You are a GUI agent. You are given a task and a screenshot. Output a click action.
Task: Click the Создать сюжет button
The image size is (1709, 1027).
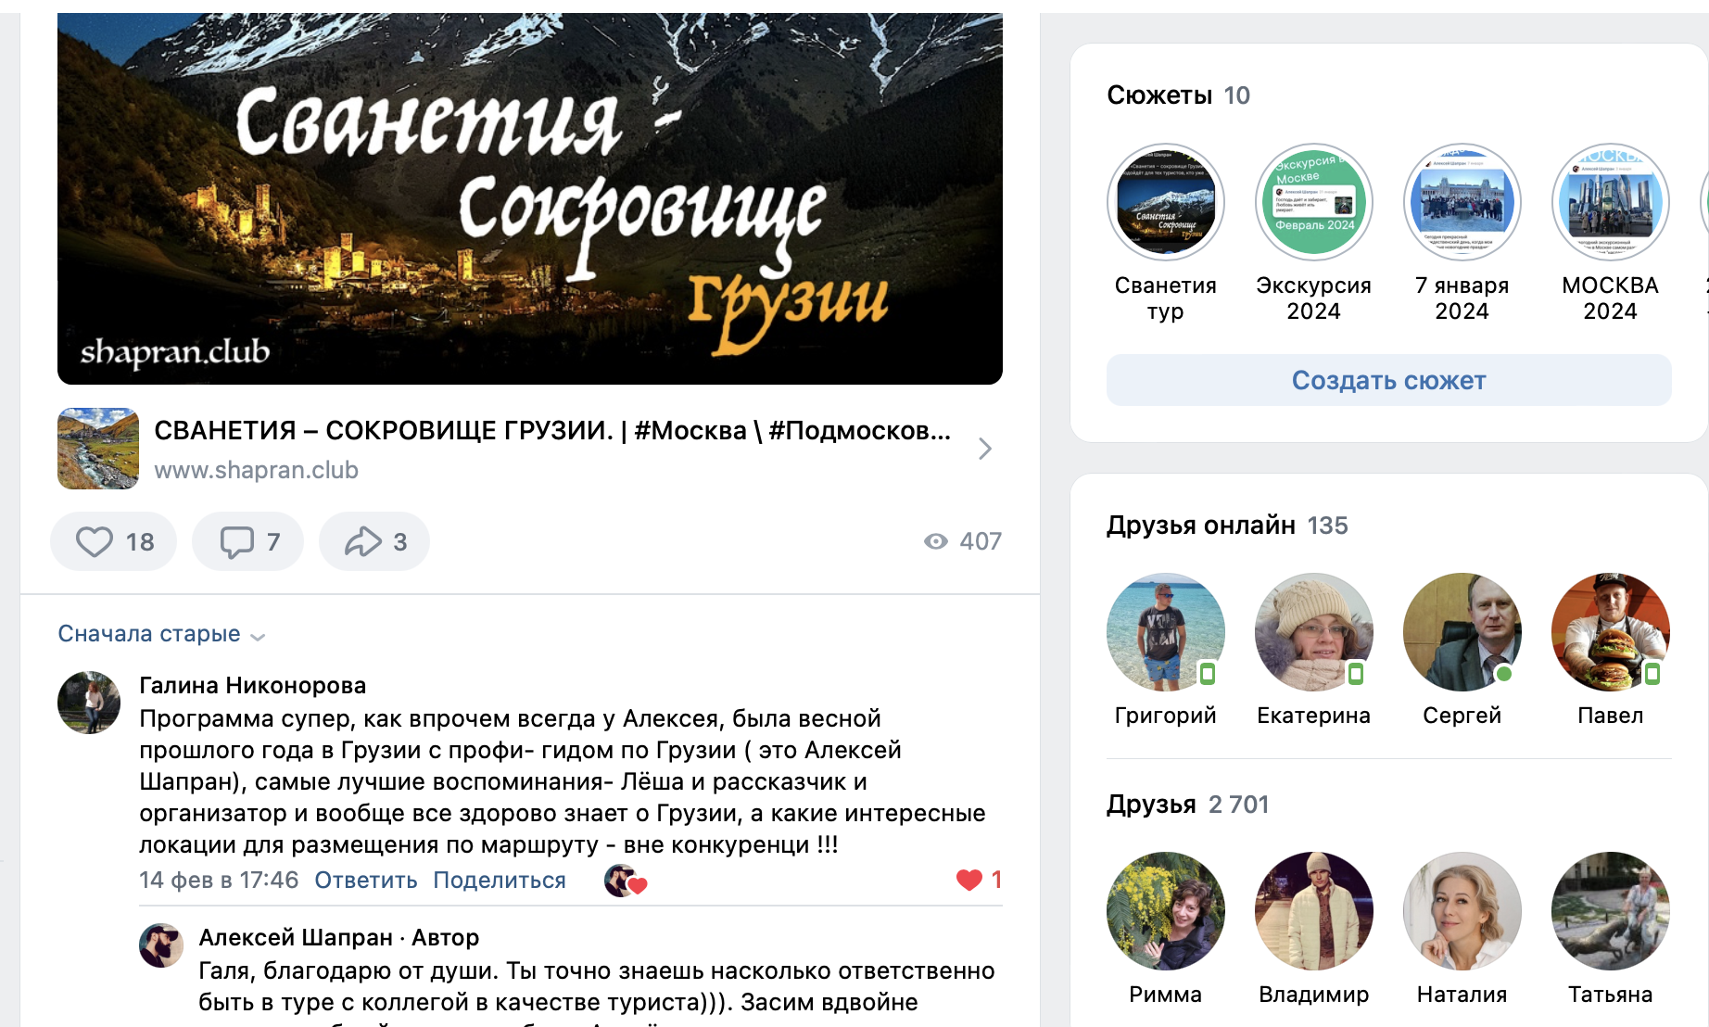1388,380
